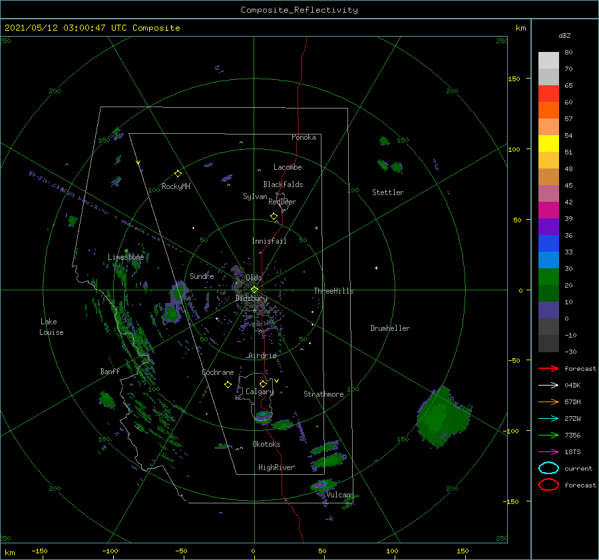Screen dimensions: 599x560
Task: Click the dBZ legend heading
Action: (564, 35)
